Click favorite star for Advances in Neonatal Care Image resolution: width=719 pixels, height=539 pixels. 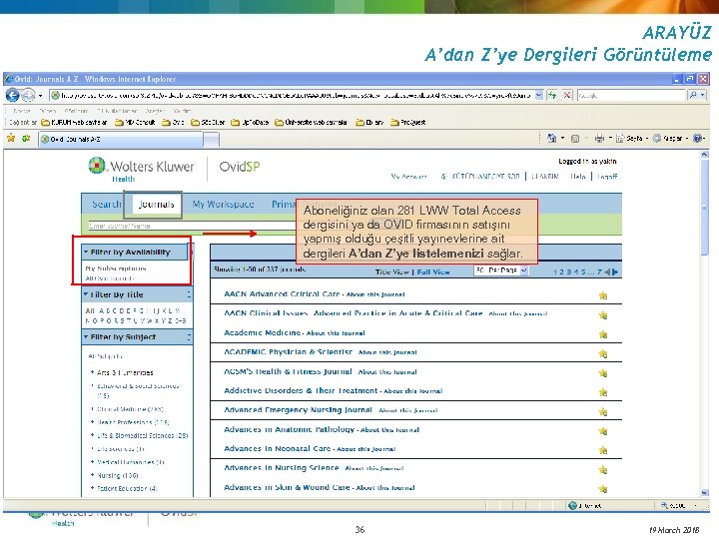point(603,450)
